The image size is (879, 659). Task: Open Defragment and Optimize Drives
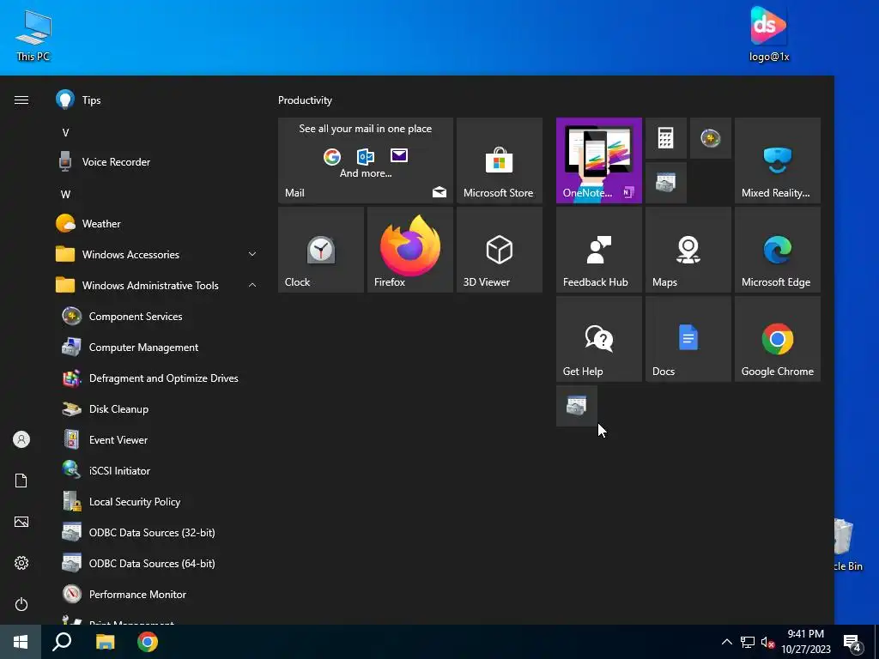point(156,378)
